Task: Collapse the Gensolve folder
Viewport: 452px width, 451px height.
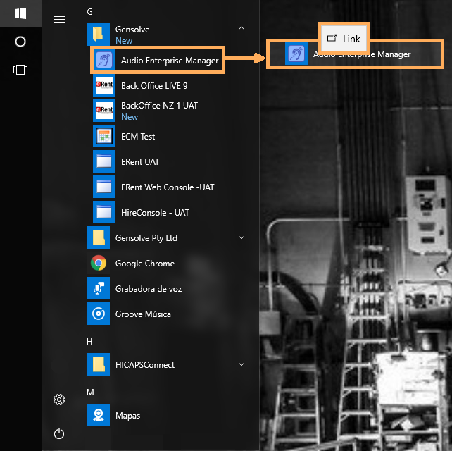Action: pyautogui.click(x=241, y=29)
